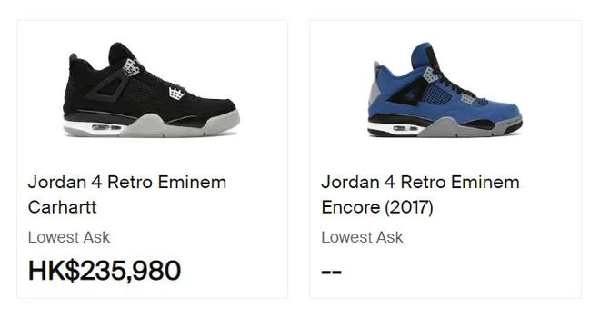Click the 'Encore (2017)' text line
Image resolution: width=600 pixels, height=328 pixels.
tap(377, 207)
